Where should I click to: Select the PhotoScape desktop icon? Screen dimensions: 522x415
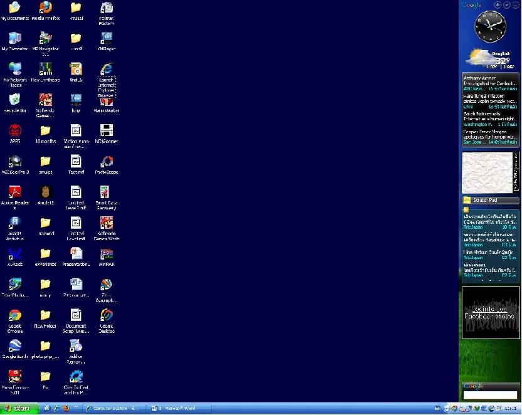point(107,162)
